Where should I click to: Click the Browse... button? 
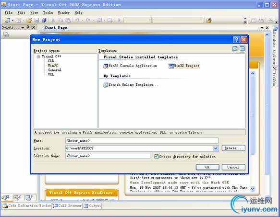(233, 148)
